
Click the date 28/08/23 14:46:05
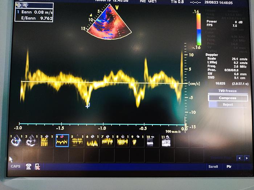pos(218,3)
